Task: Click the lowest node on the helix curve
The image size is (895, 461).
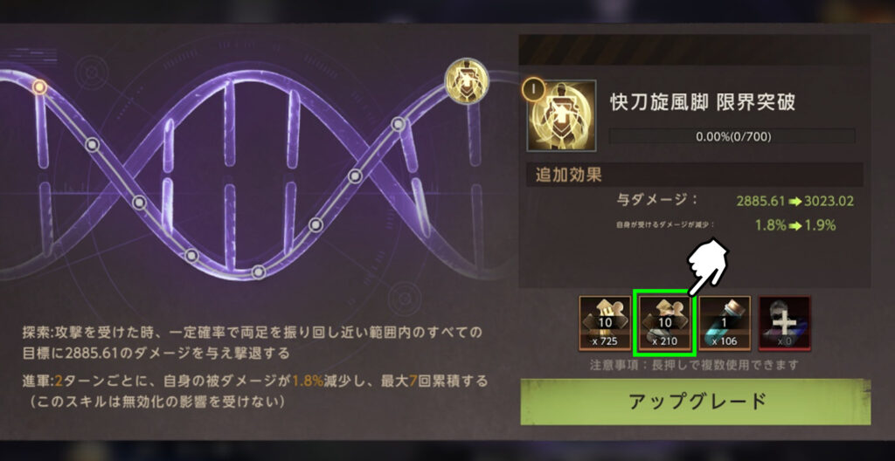Action: pos(259,272)
